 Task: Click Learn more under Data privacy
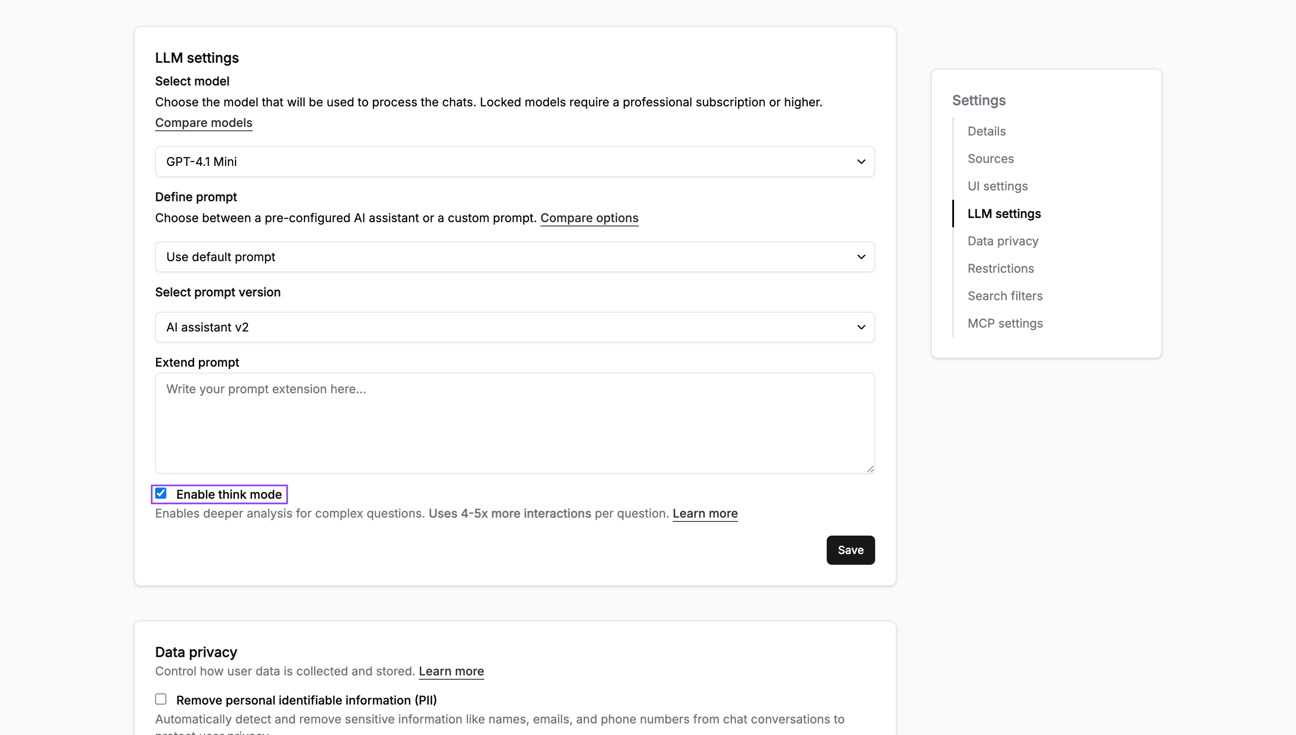[451, 671]
